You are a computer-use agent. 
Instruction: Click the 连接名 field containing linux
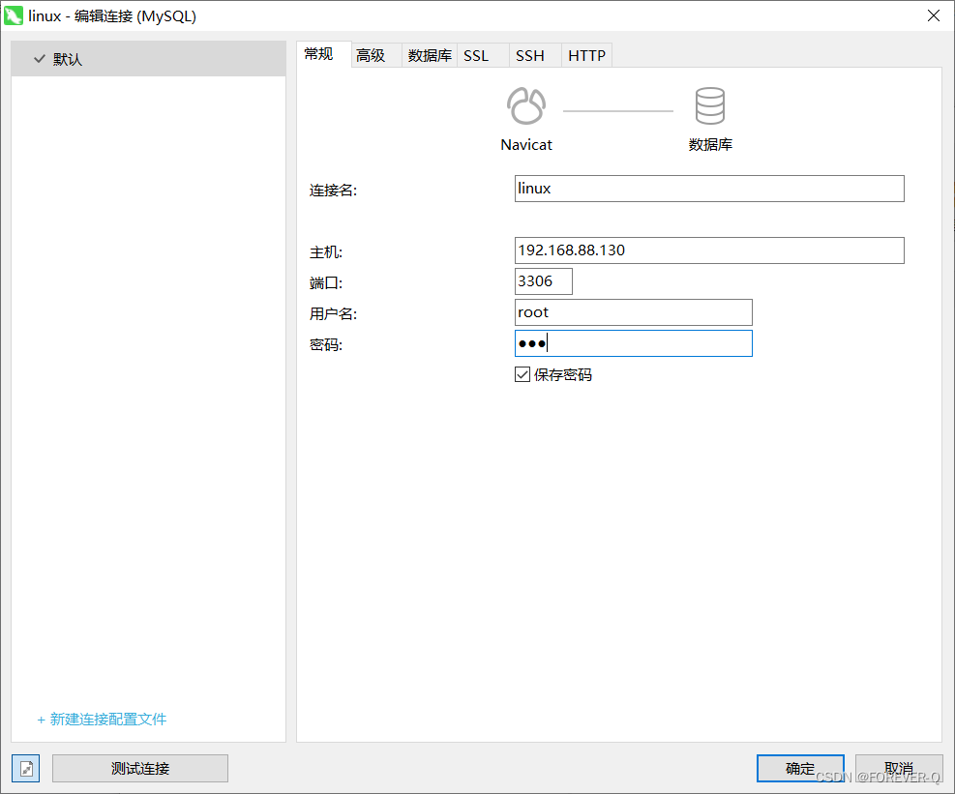709,189
